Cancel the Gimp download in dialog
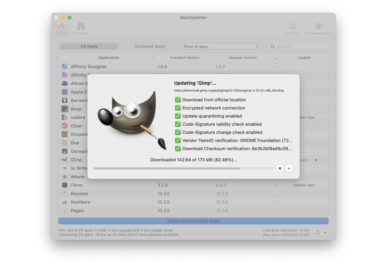387x265 pixels. click(x=280, y=169)
